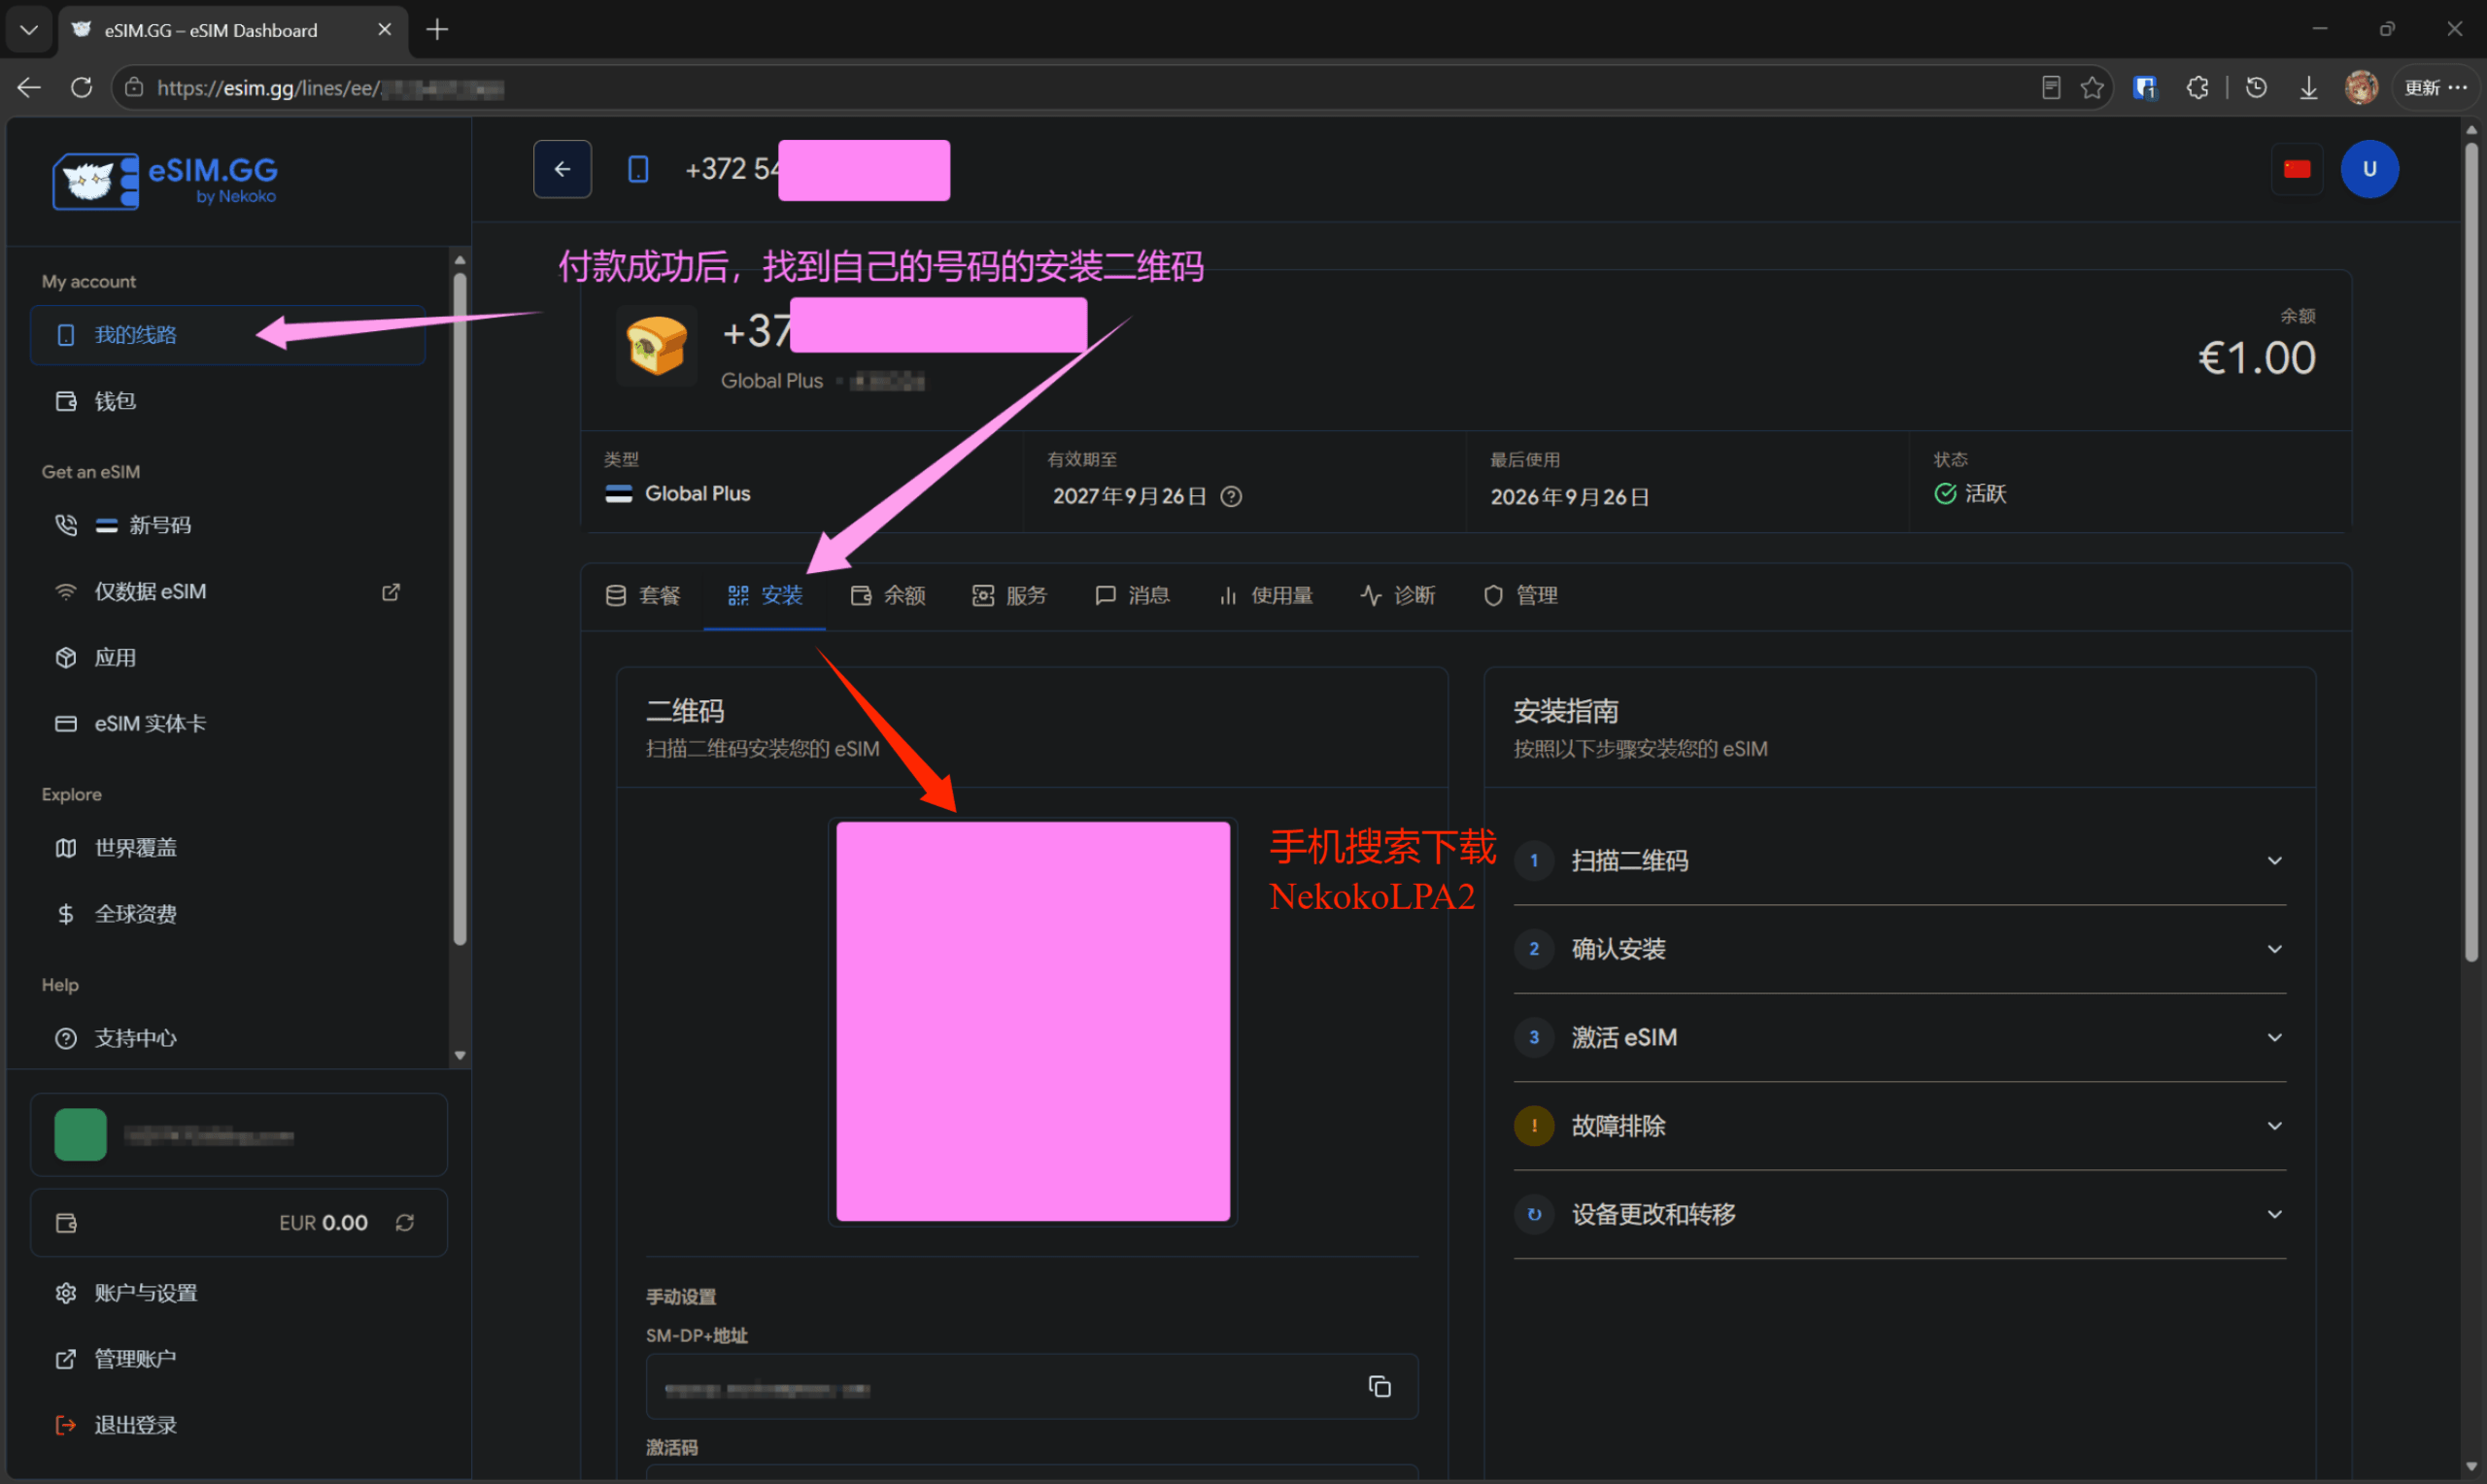Screen dimensions: 2487x1484
Task: Open the China flag language selector
Action: [x=2297, y=169]
